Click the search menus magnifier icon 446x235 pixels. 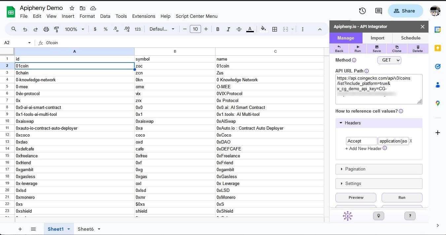coord(14,29)
